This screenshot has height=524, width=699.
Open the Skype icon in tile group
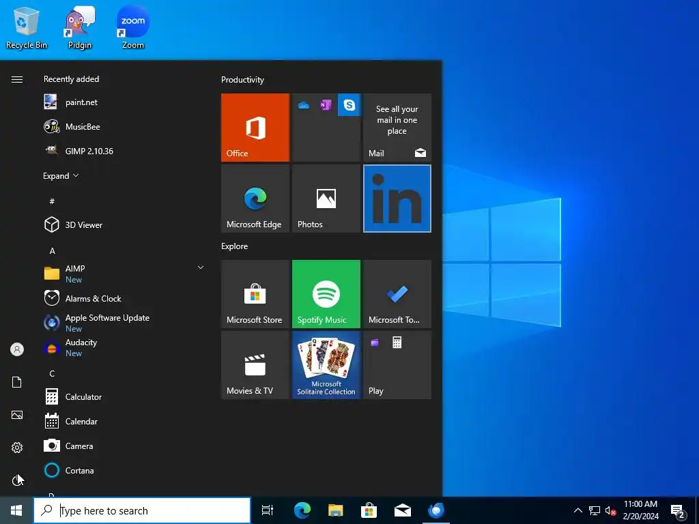349,104
